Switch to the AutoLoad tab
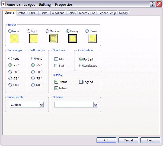This screenshot has width=163, height=146. point(58,13)
